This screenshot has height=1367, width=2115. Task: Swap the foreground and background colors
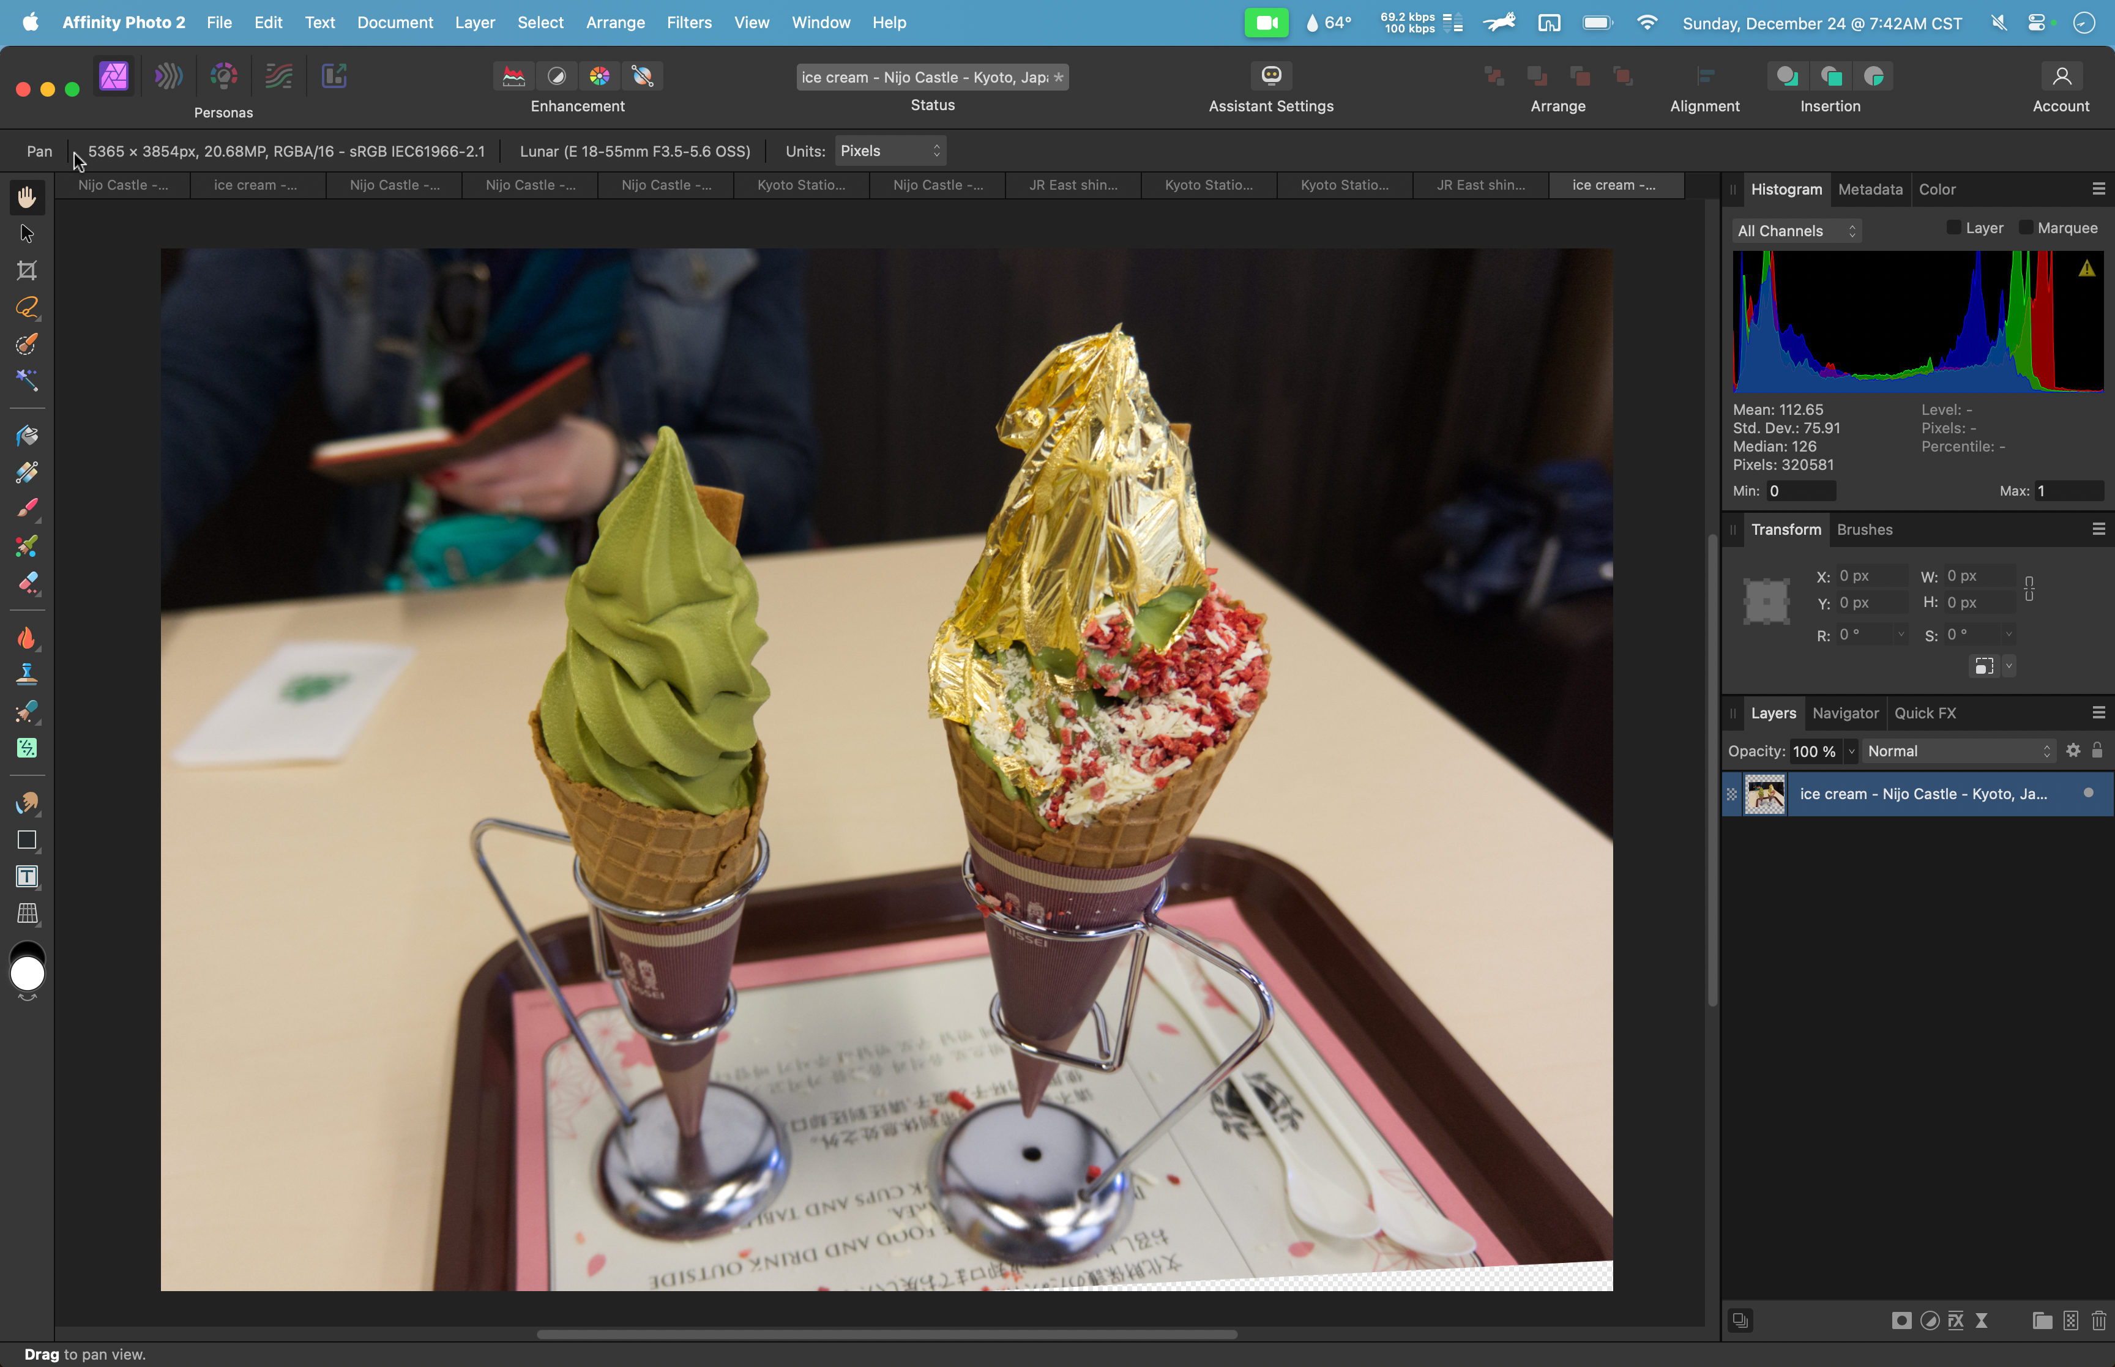28,999
